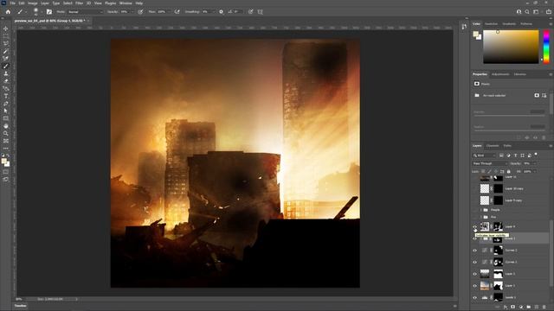This screenshot has width=554, height=311.
Task: Select the Layer 1 image thumbnail
Action: (485, 286)
